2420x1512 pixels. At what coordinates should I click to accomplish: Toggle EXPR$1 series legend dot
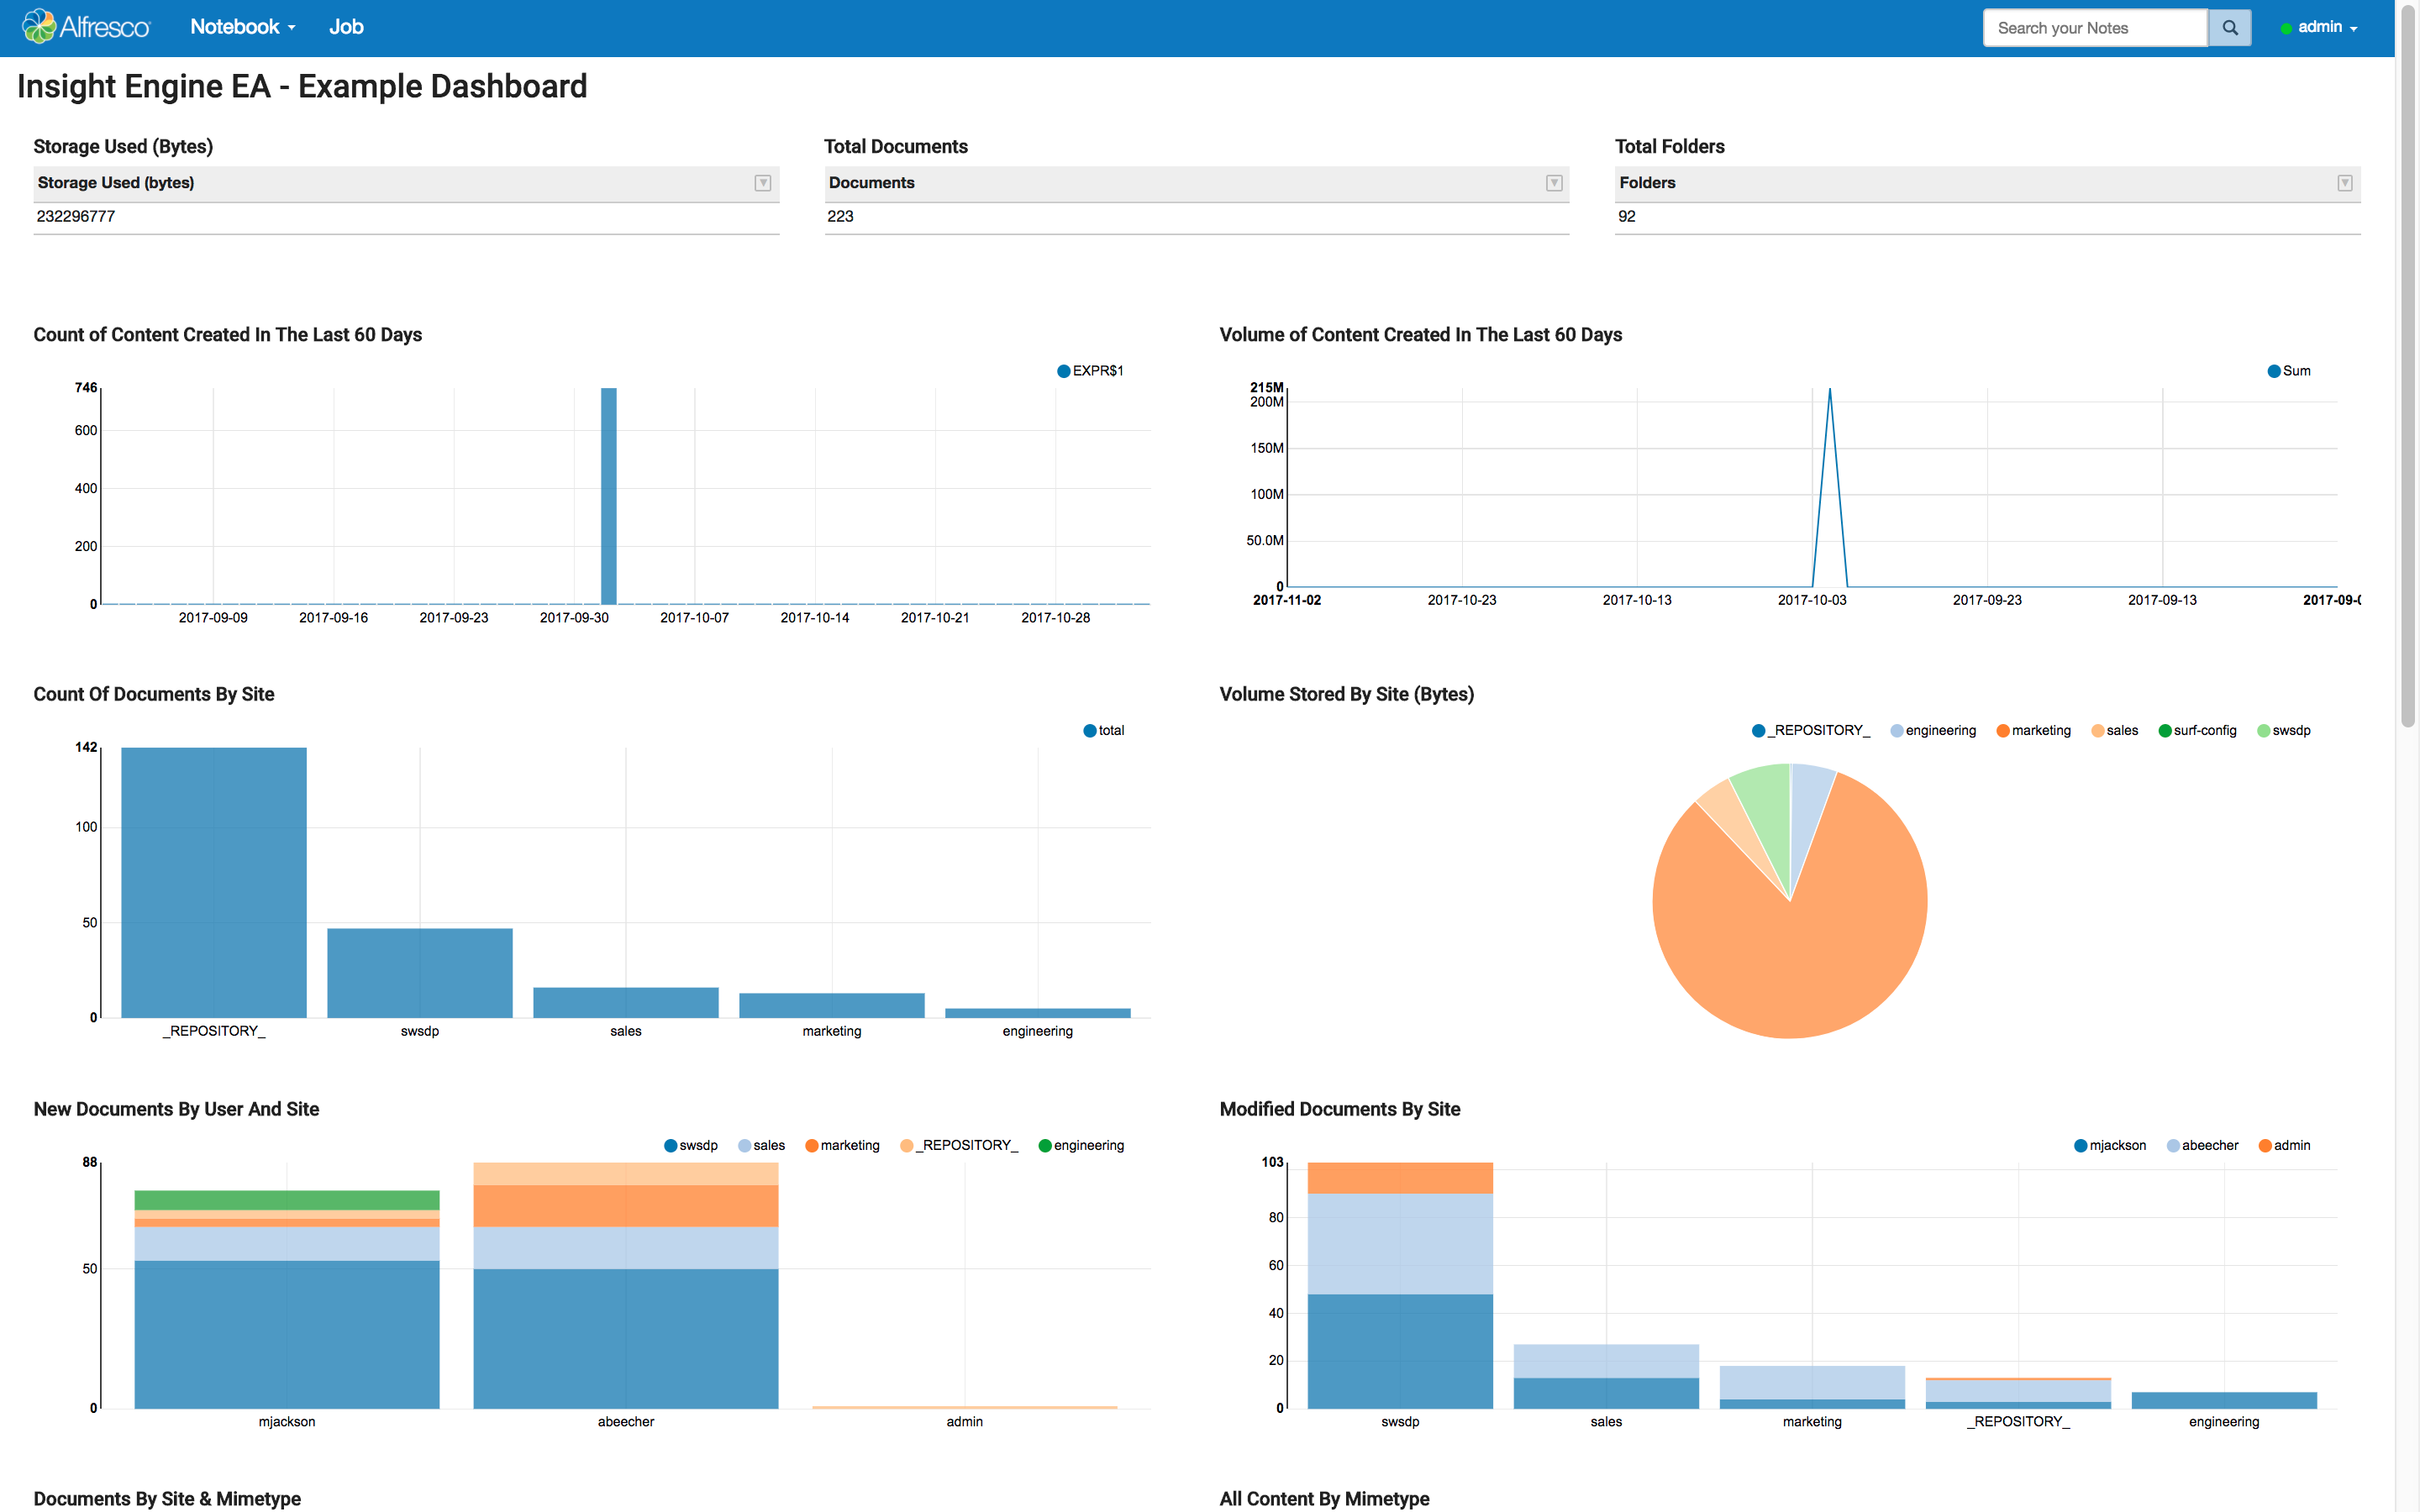point(1064,371)
